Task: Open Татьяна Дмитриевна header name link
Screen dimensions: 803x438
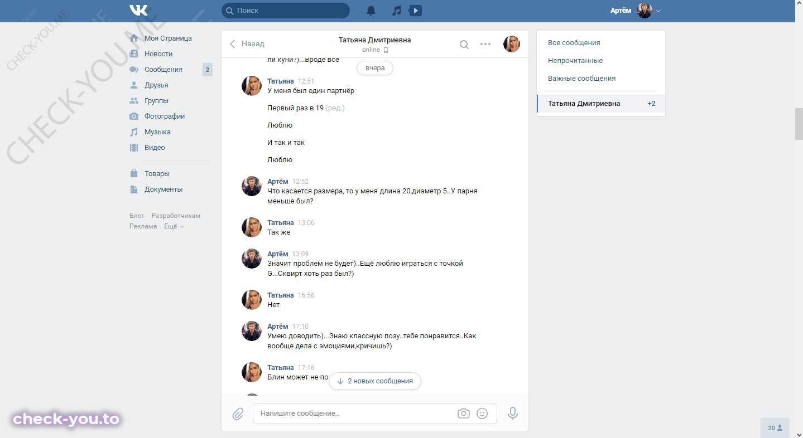Action: click(374, 40)
